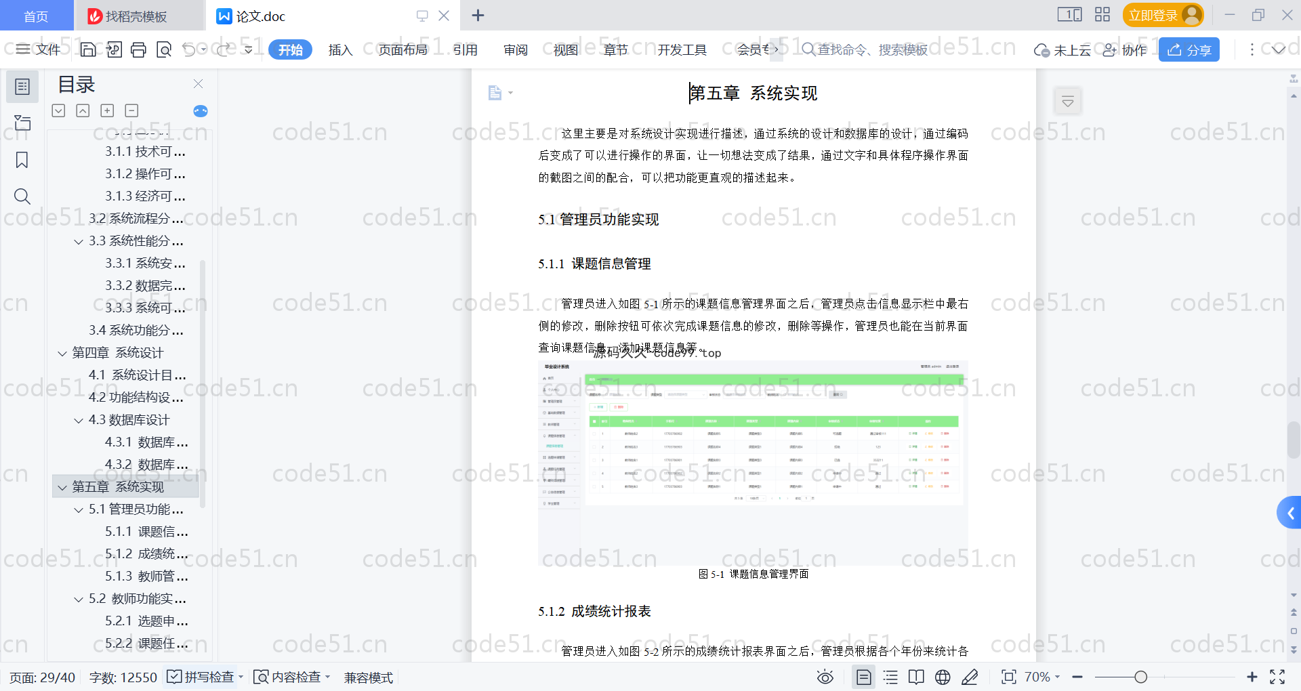Open the content check dropdown arrow
The height and width of the screenshot is (691, 1301).
tap(328, 677)
